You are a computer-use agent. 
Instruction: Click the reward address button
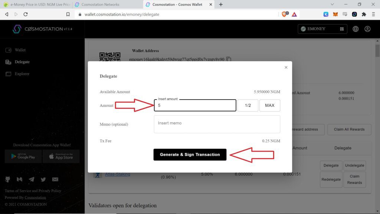pos(308,129)
